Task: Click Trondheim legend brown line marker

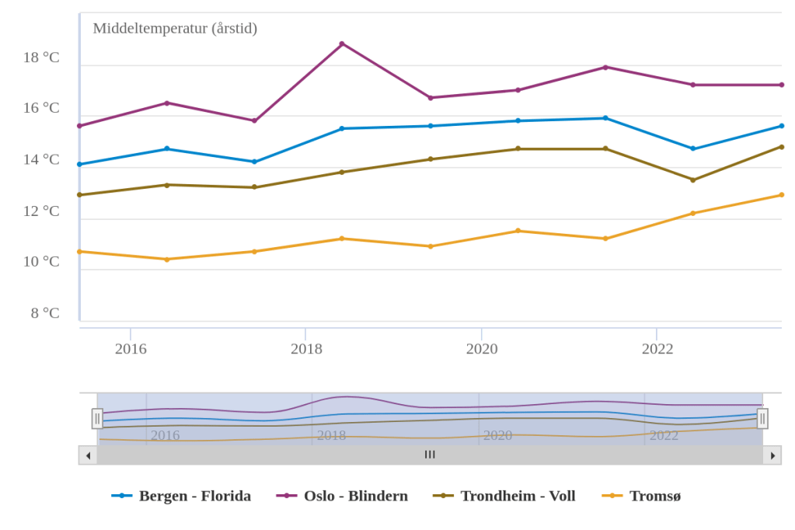Action: [443, 496]
